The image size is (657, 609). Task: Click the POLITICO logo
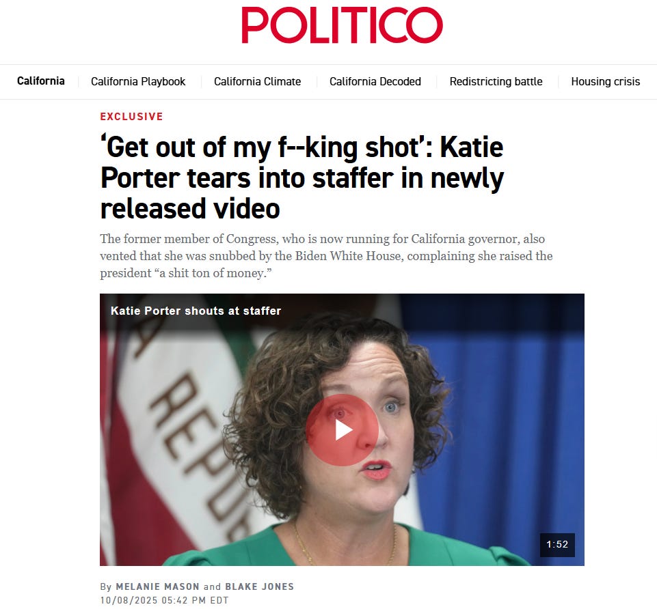pos(342,25)
